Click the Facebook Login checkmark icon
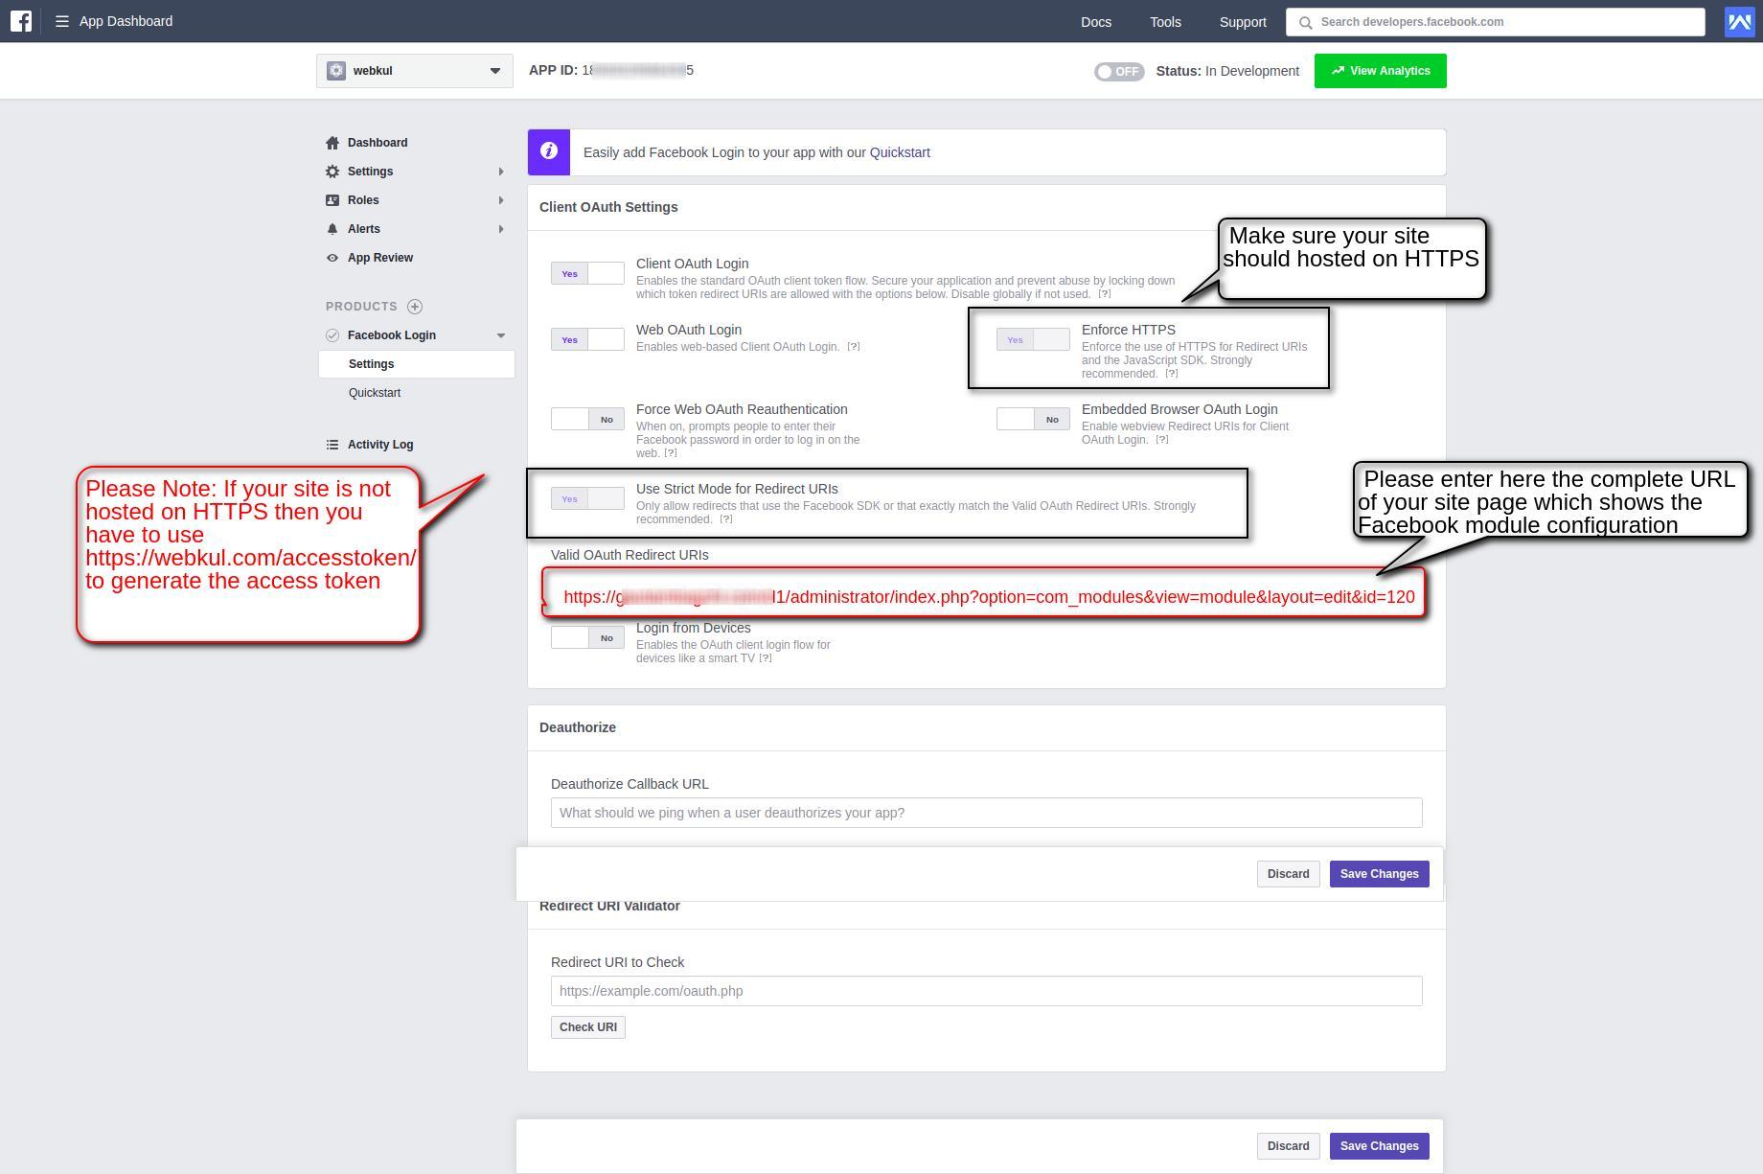The image size is (1763, 1174). 332,335
